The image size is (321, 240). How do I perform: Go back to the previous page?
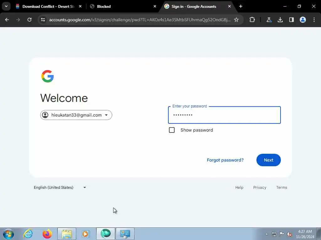pos(7,20)
